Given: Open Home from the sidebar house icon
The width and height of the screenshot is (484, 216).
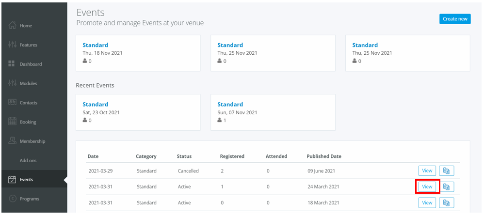Looking at the screenshot, I should pos(12,25).
